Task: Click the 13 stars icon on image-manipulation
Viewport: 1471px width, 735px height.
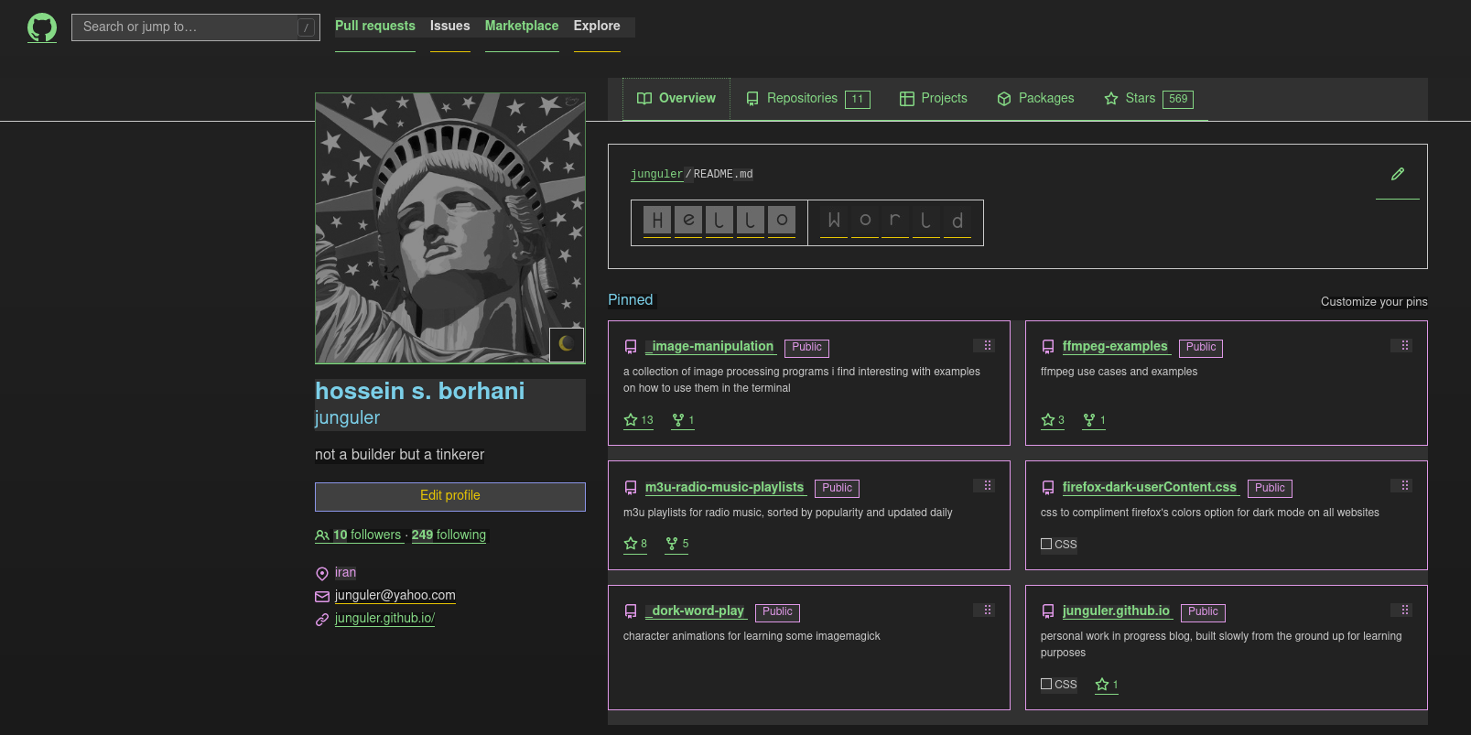Action: pyautogui.click(x=631, y=420)
